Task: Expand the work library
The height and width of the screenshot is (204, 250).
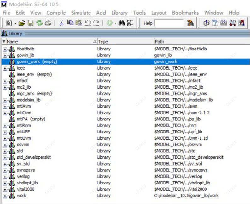Action: pos(5,196)
